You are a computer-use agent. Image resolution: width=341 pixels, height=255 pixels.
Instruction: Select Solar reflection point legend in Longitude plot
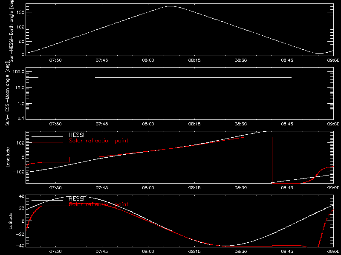tap(98, 141)
